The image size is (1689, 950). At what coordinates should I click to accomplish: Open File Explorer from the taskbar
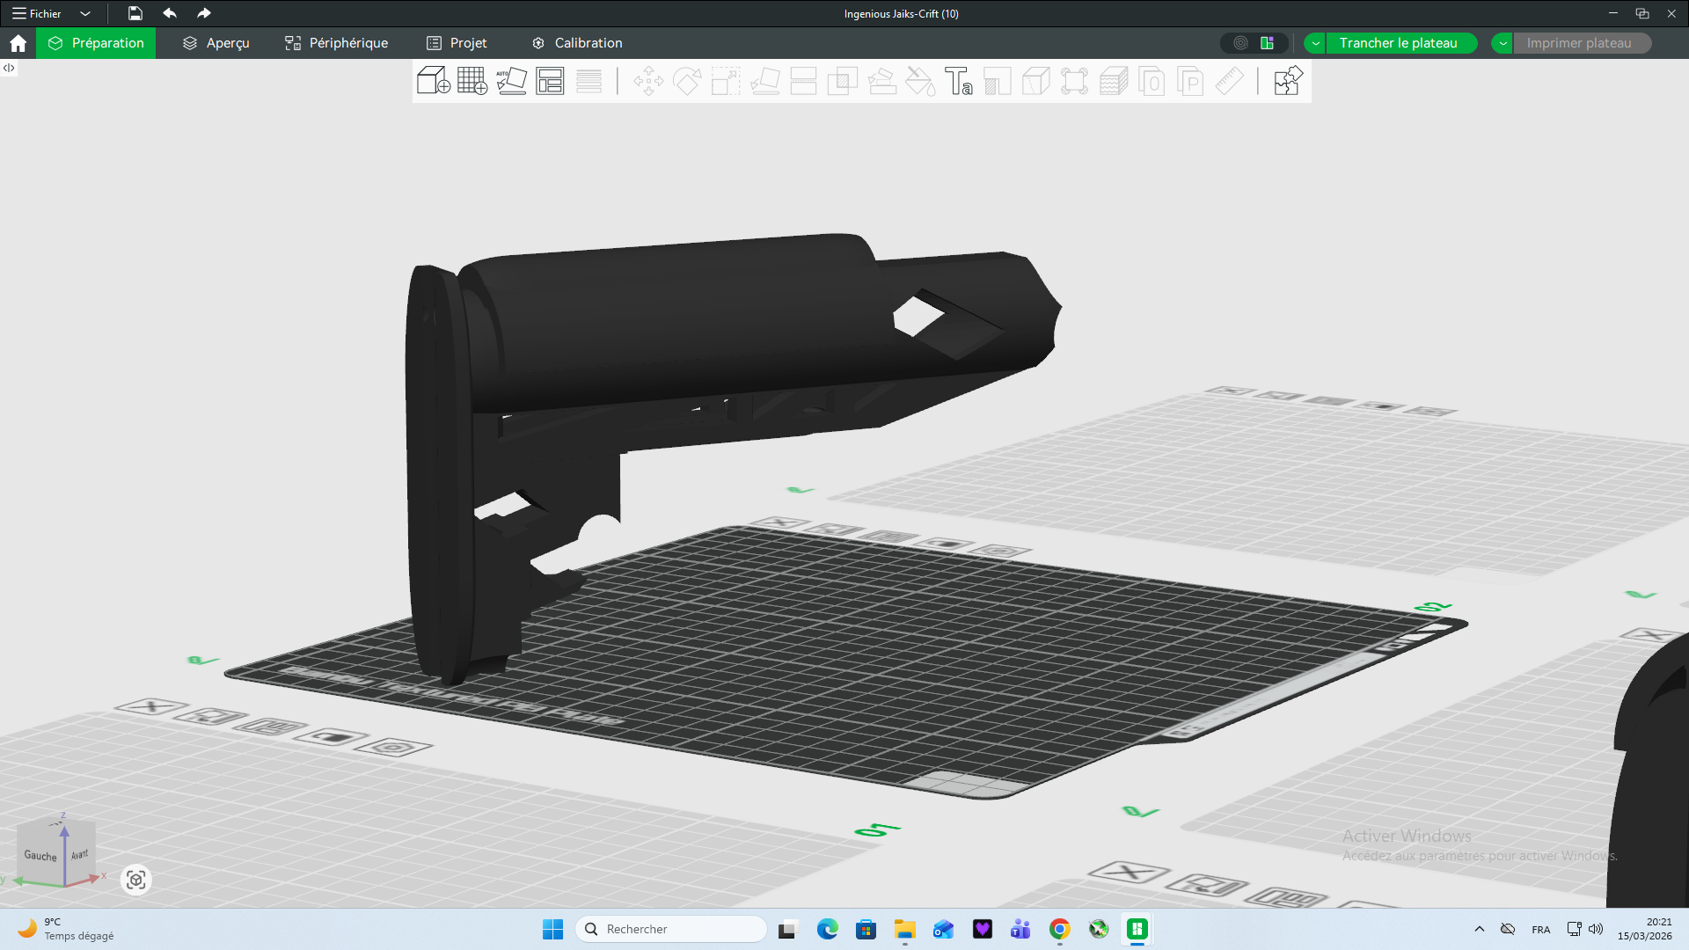click(x=904, y=929)
